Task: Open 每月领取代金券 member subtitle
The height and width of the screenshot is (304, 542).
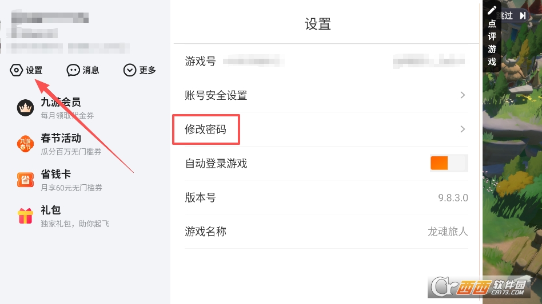Action: point(67,116)
